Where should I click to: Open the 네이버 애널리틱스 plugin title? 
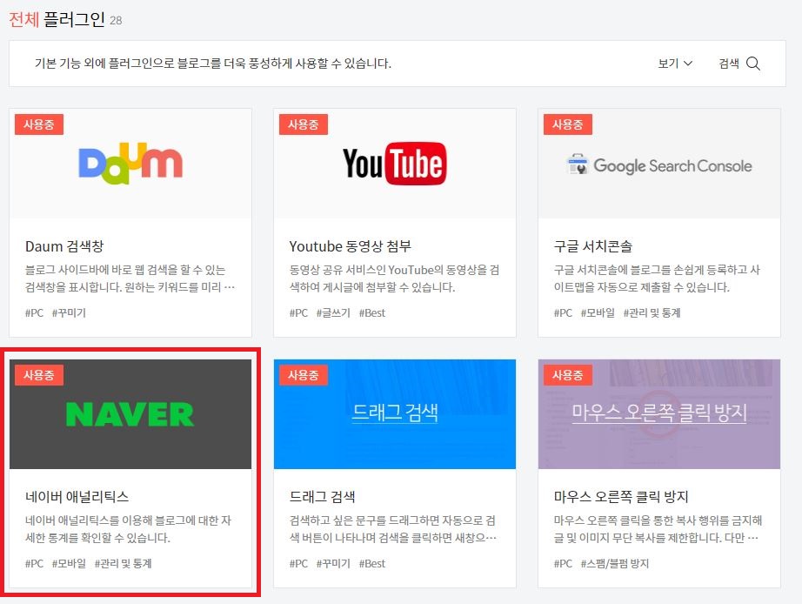pos(77,496)
